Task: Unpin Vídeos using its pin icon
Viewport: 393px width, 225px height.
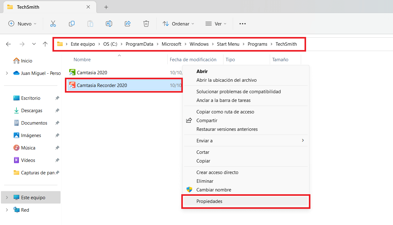Action: point(57,160)
